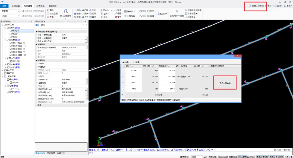Screen dimensions: 293x158
Task: Open the 平面图 view dropdown
Action: [10, 11]
